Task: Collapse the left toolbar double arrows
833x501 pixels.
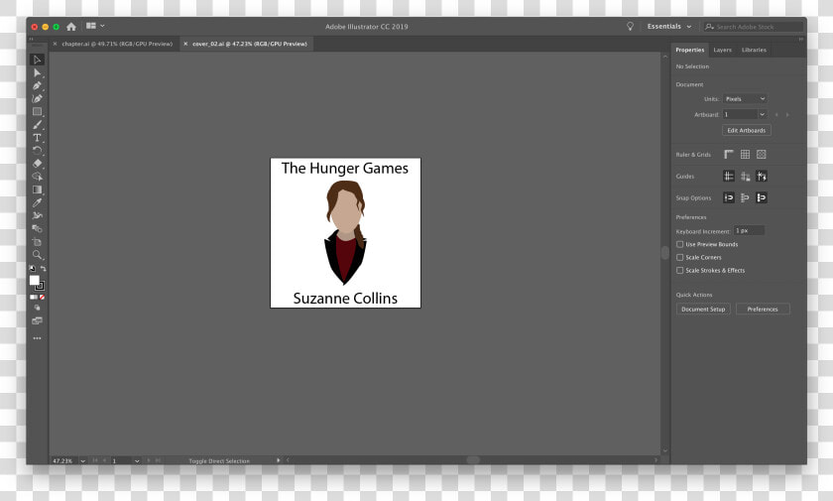Action: (x=32, y=39)
